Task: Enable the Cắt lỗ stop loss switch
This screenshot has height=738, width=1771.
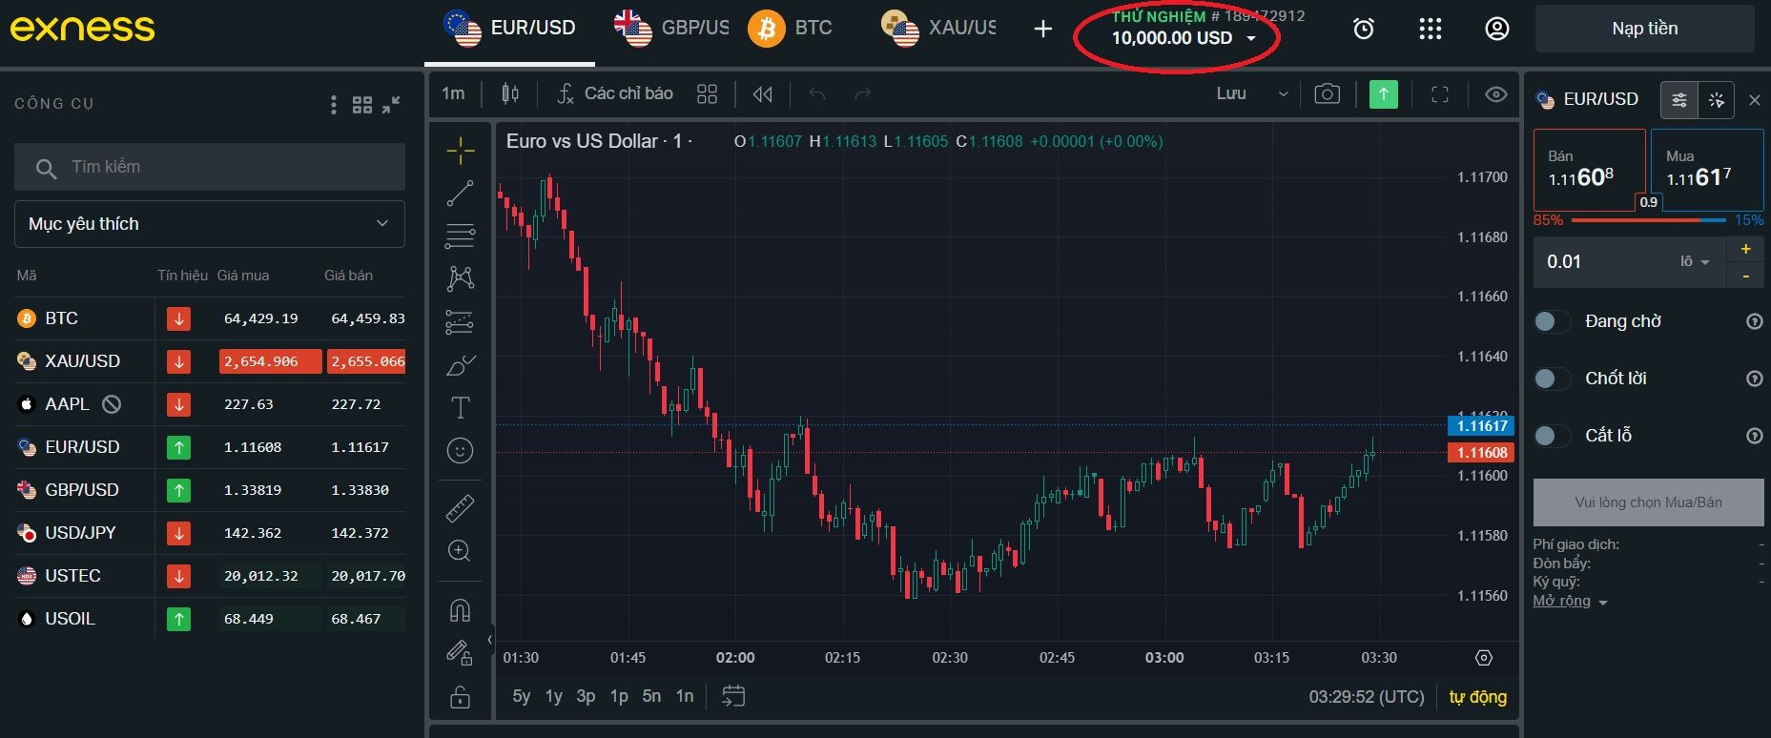Action: 1552,436
